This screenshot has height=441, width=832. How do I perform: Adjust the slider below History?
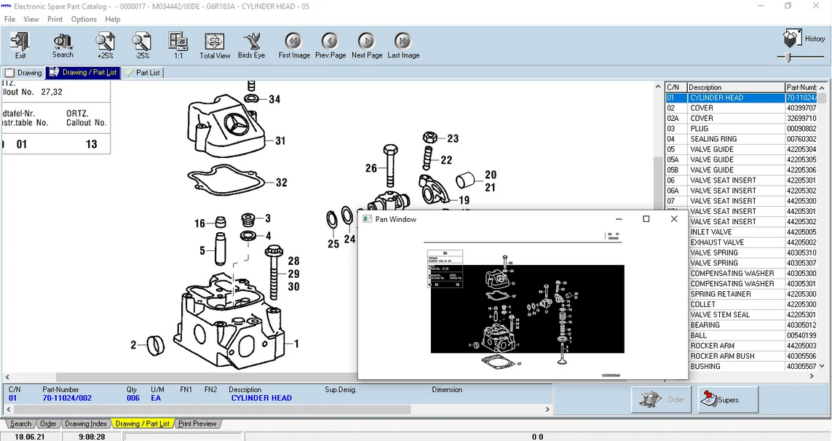pyautogui.click(x=788, y=57)
